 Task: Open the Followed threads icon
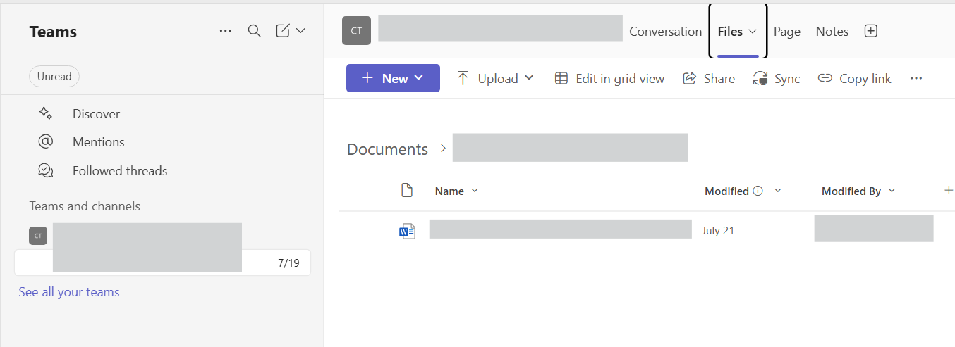click(x=45, y=170)
